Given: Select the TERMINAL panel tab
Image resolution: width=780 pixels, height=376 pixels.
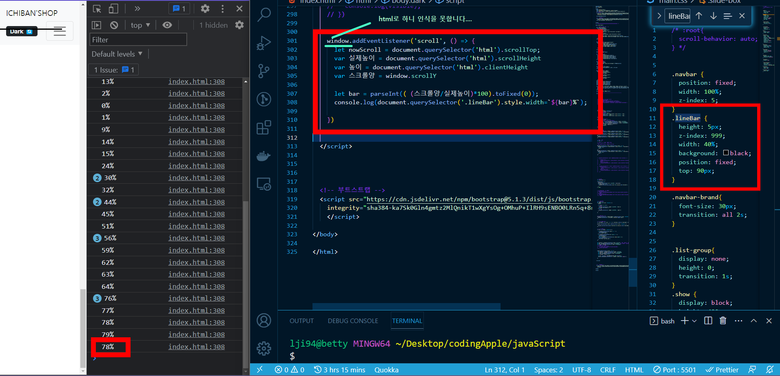Looking at the screenshot, I should click(x=407, y=321).
